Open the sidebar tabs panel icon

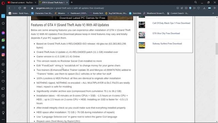pos(3,88)
